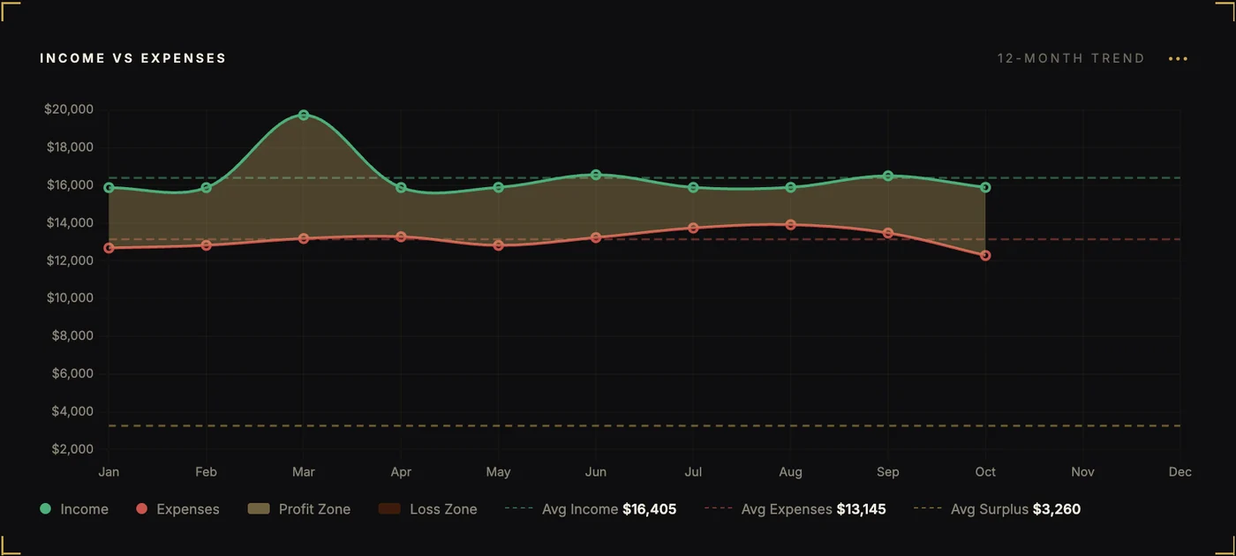Viewport: 1236px width, 556px height.
Task: Click the Dec x-axis label
Action: click(1180, 472)
